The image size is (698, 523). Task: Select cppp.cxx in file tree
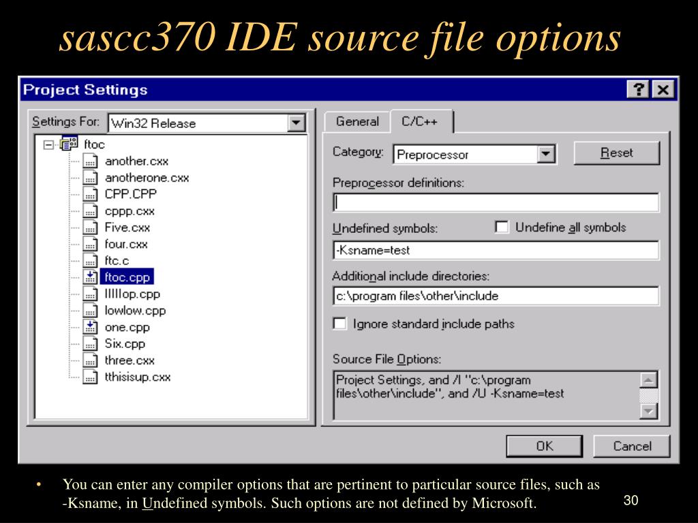(x=130, y=211)
